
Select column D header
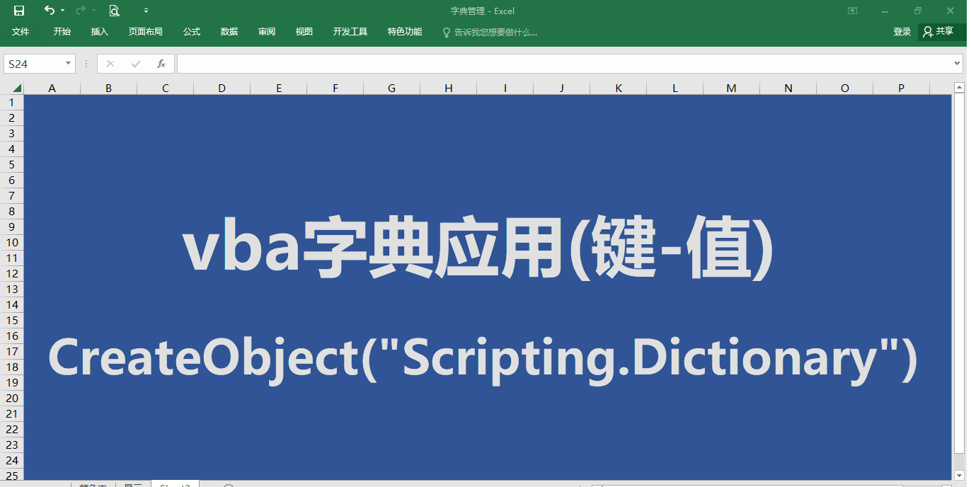[222, 88]
